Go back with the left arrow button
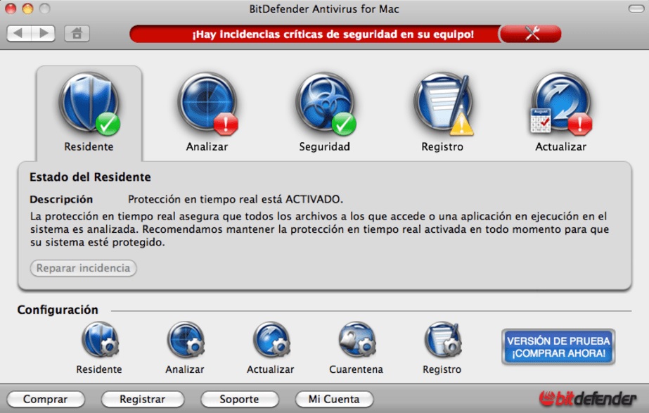 [x=18, y=33]
